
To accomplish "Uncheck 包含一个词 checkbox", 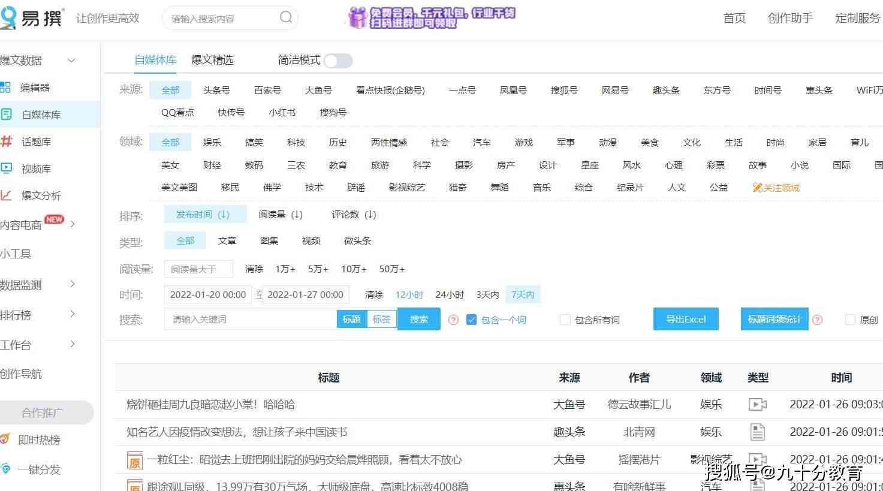I will (x=471, y=320).
